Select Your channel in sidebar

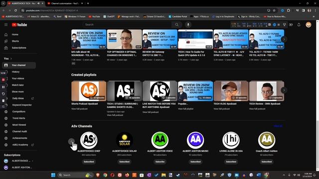pos(19,65)
